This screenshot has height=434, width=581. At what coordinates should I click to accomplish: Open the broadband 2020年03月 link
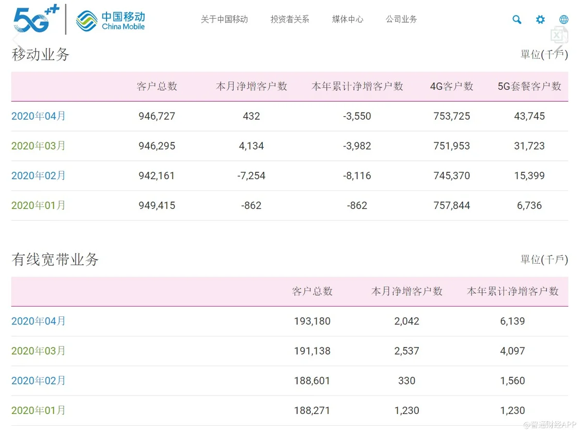point(39,351)
